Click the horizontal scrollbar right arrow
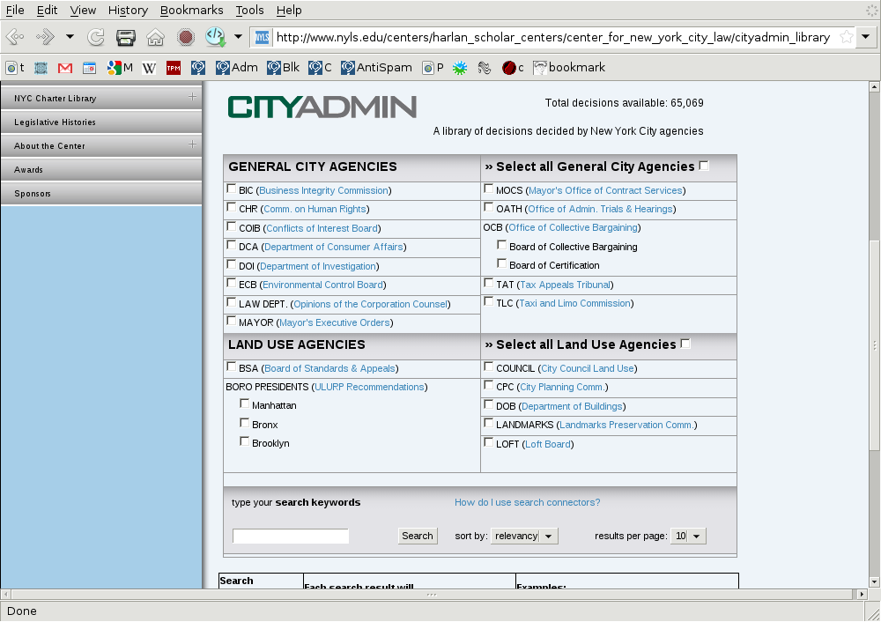This screenshot has height=622, width=881. click(x=862, y=594)
